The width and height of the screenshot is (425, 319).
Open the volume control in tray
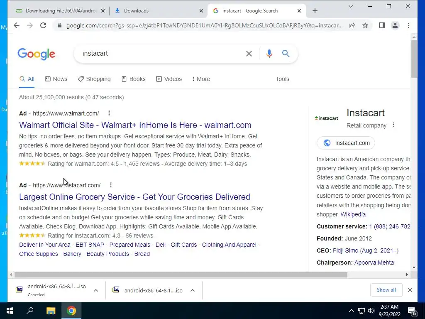(371, 311)
